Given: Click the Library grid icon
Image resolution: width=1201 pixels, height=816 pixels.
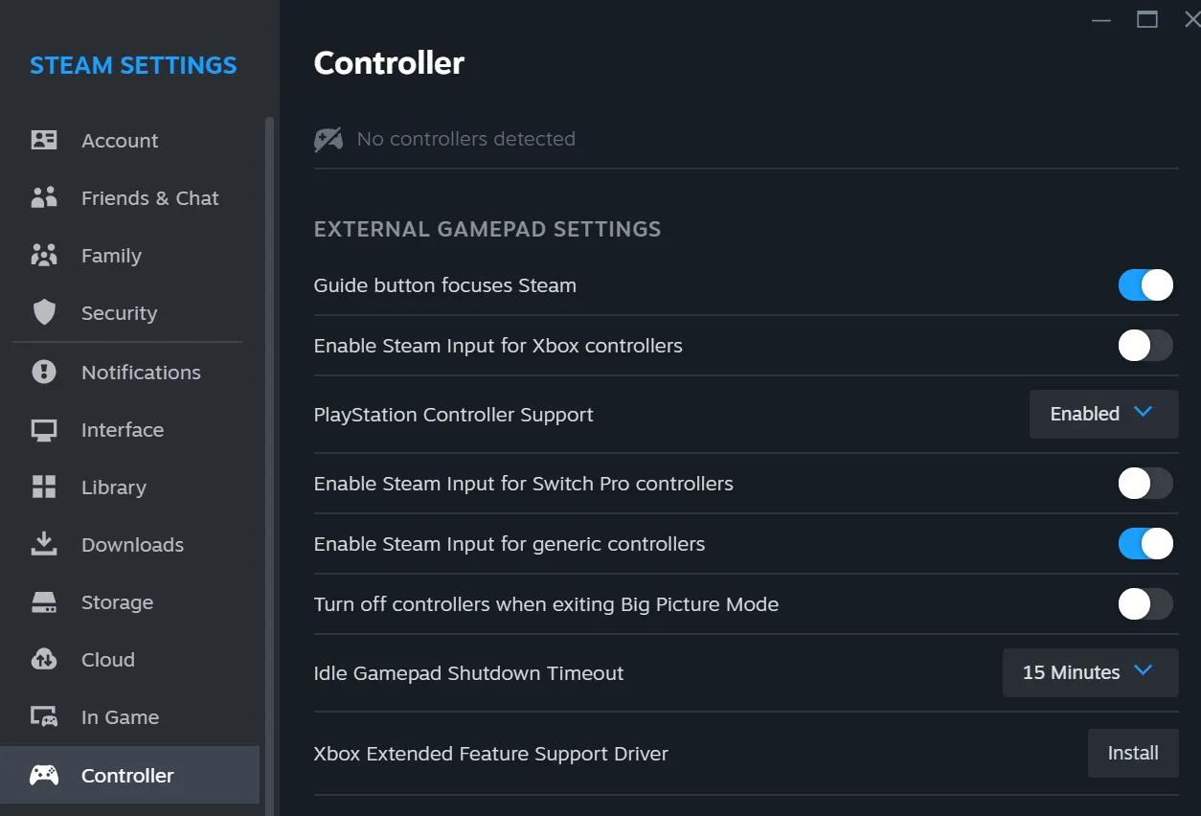Looking at the screenshot, I should 44,487.
